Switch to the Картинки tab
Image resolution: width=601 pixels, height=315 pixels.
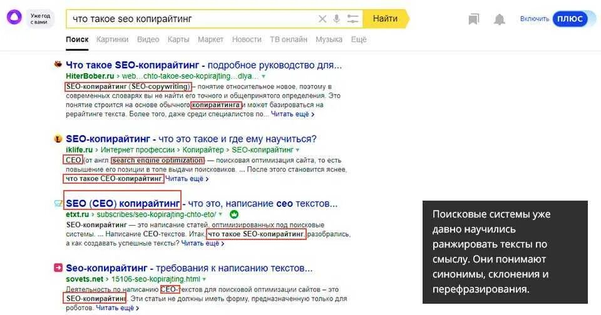click(x=112, y=39)
